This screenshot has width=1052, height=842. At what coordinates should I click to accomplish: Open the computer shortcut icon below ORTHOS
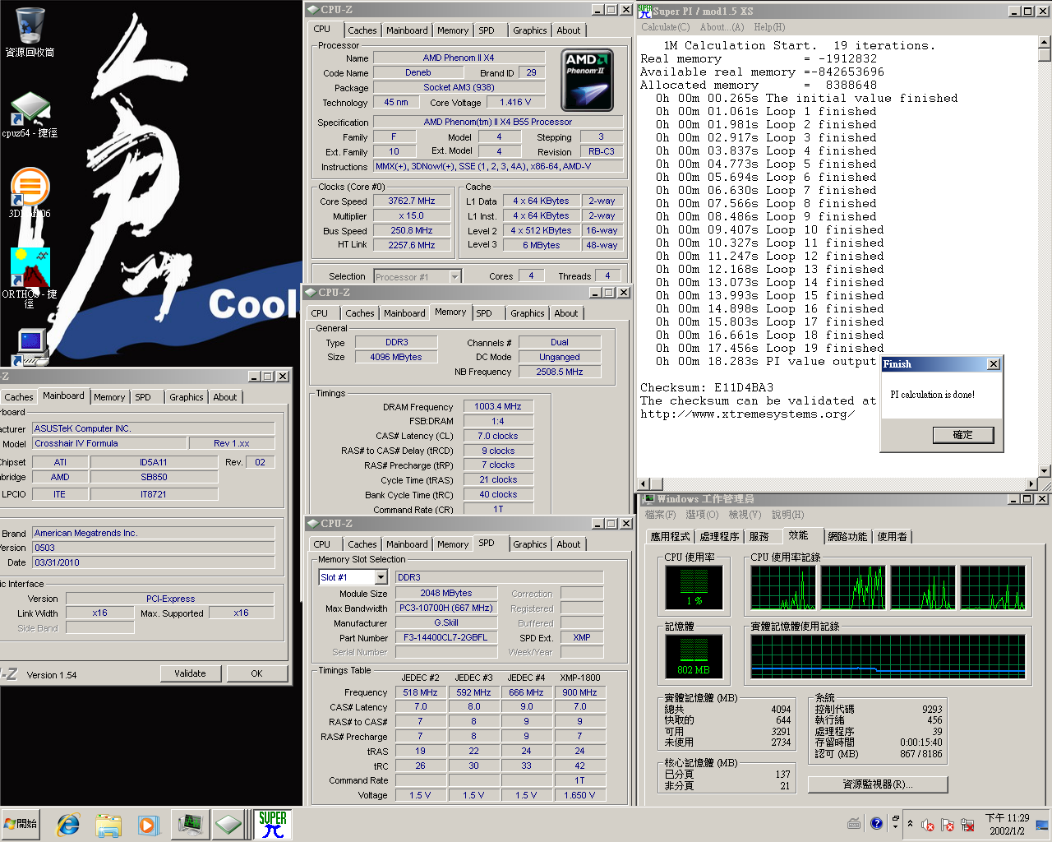pyautogui.click(x=31, y=346)
